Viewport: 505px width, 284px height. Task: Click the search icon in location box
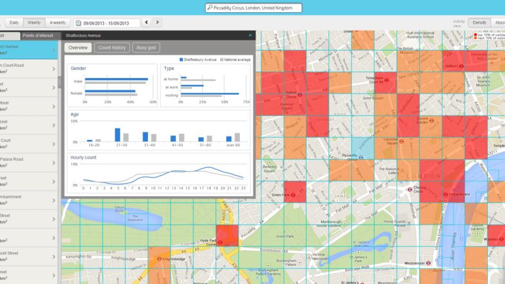tap(210, 8)
